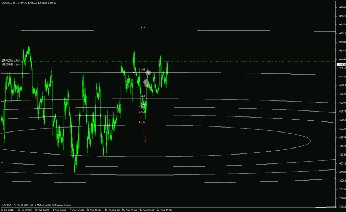Screen dimensions: 346x212
Task: Click the red anchor point at the dotted line's bottom end
Action: (146, 141)
